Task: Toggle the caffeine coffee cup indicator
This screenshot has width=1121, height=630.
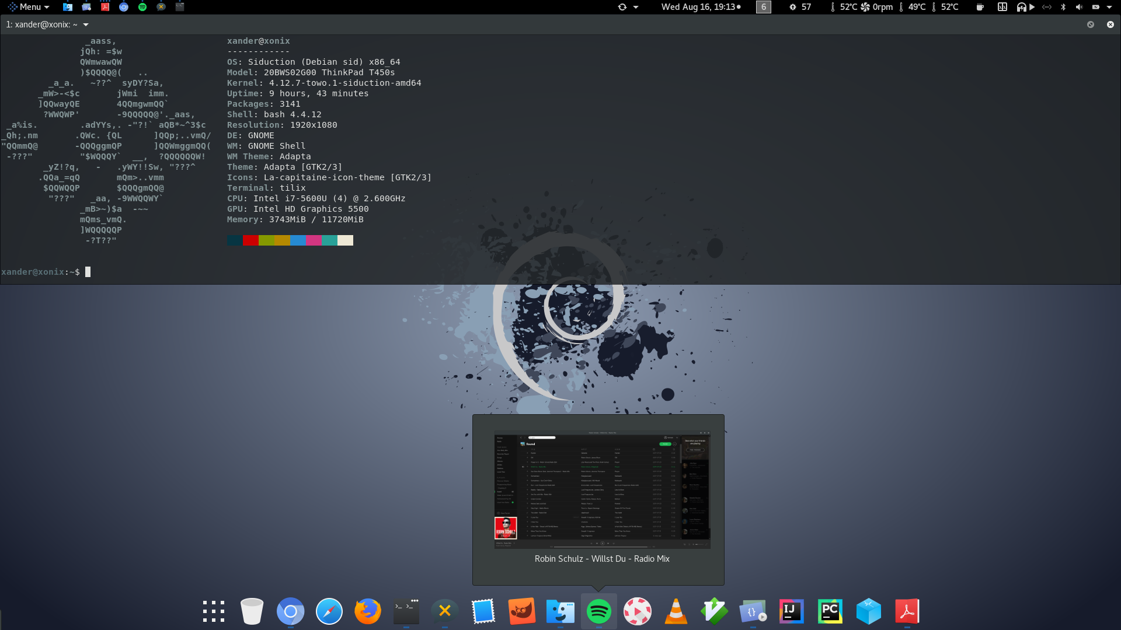Action: [x=980, y=7]
